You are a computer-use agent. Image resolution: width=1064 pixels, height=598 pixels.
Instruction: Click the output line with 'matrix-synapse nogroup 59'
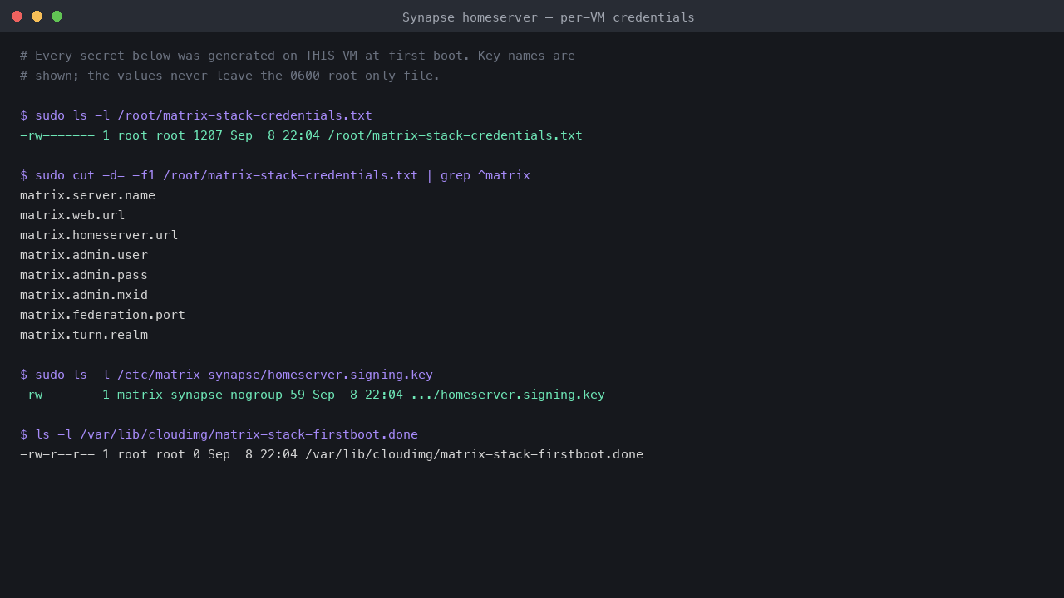coord(313,395)
